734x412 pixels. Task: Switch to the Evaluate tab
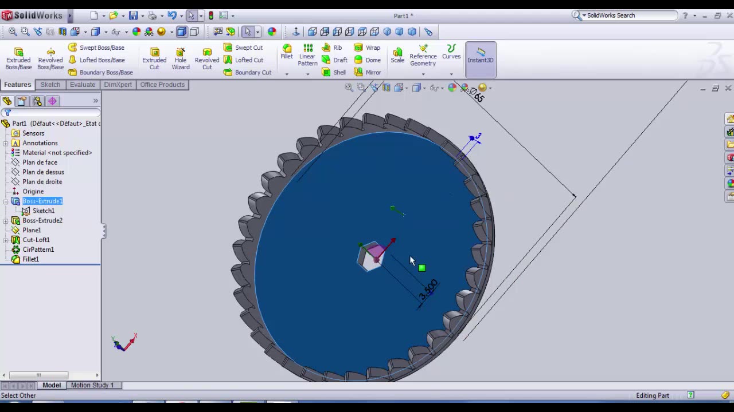83,85
